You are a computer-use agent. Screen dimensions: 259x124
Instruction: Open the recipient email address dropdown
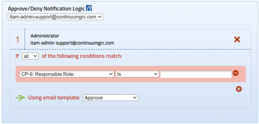(x=55, y=17)
